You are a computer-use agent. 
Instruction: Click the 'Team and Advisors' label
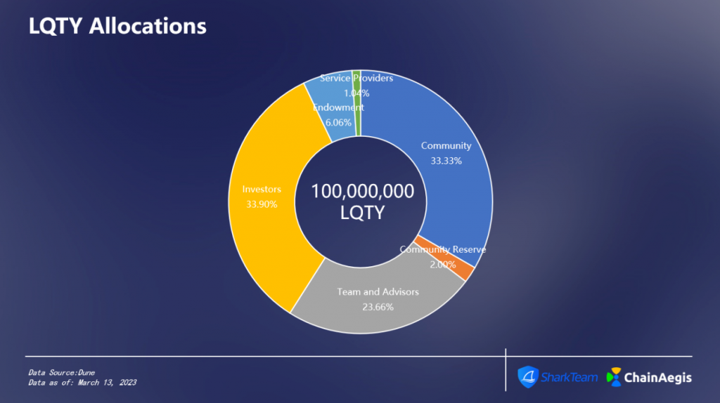[x=378, y=292]
